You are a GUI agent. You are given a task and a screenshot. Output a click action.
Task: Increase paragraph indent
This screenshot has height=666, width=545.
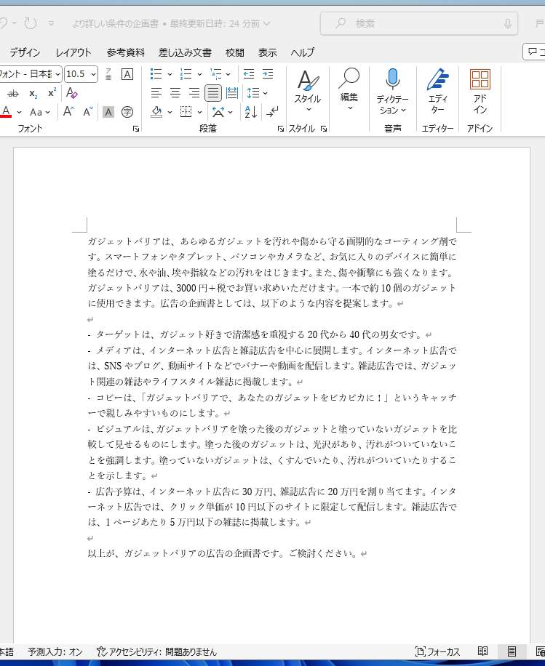(268, 74)
